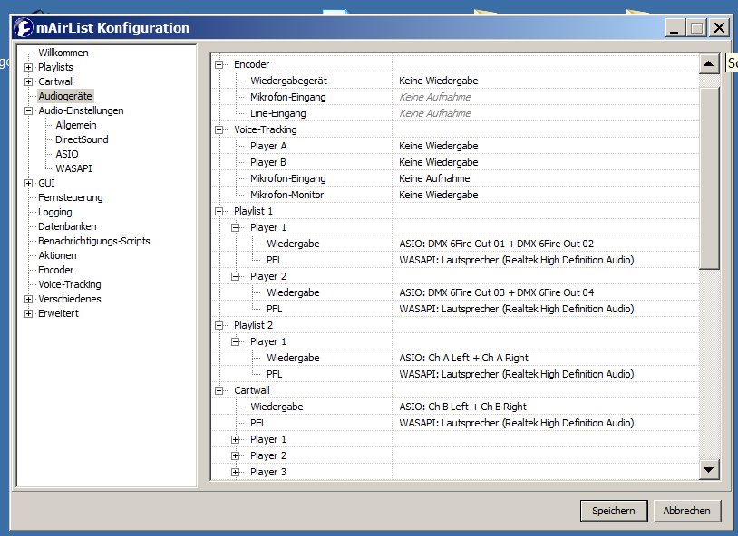
Task: Expand the GUI node in the sidebar
Action: (x=29, y=184)
